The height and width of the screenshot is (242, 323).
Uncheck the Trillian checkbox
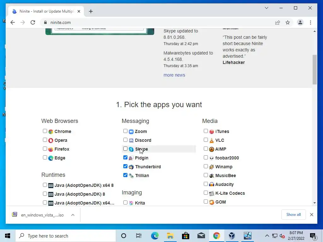click(x=125, y=175)
